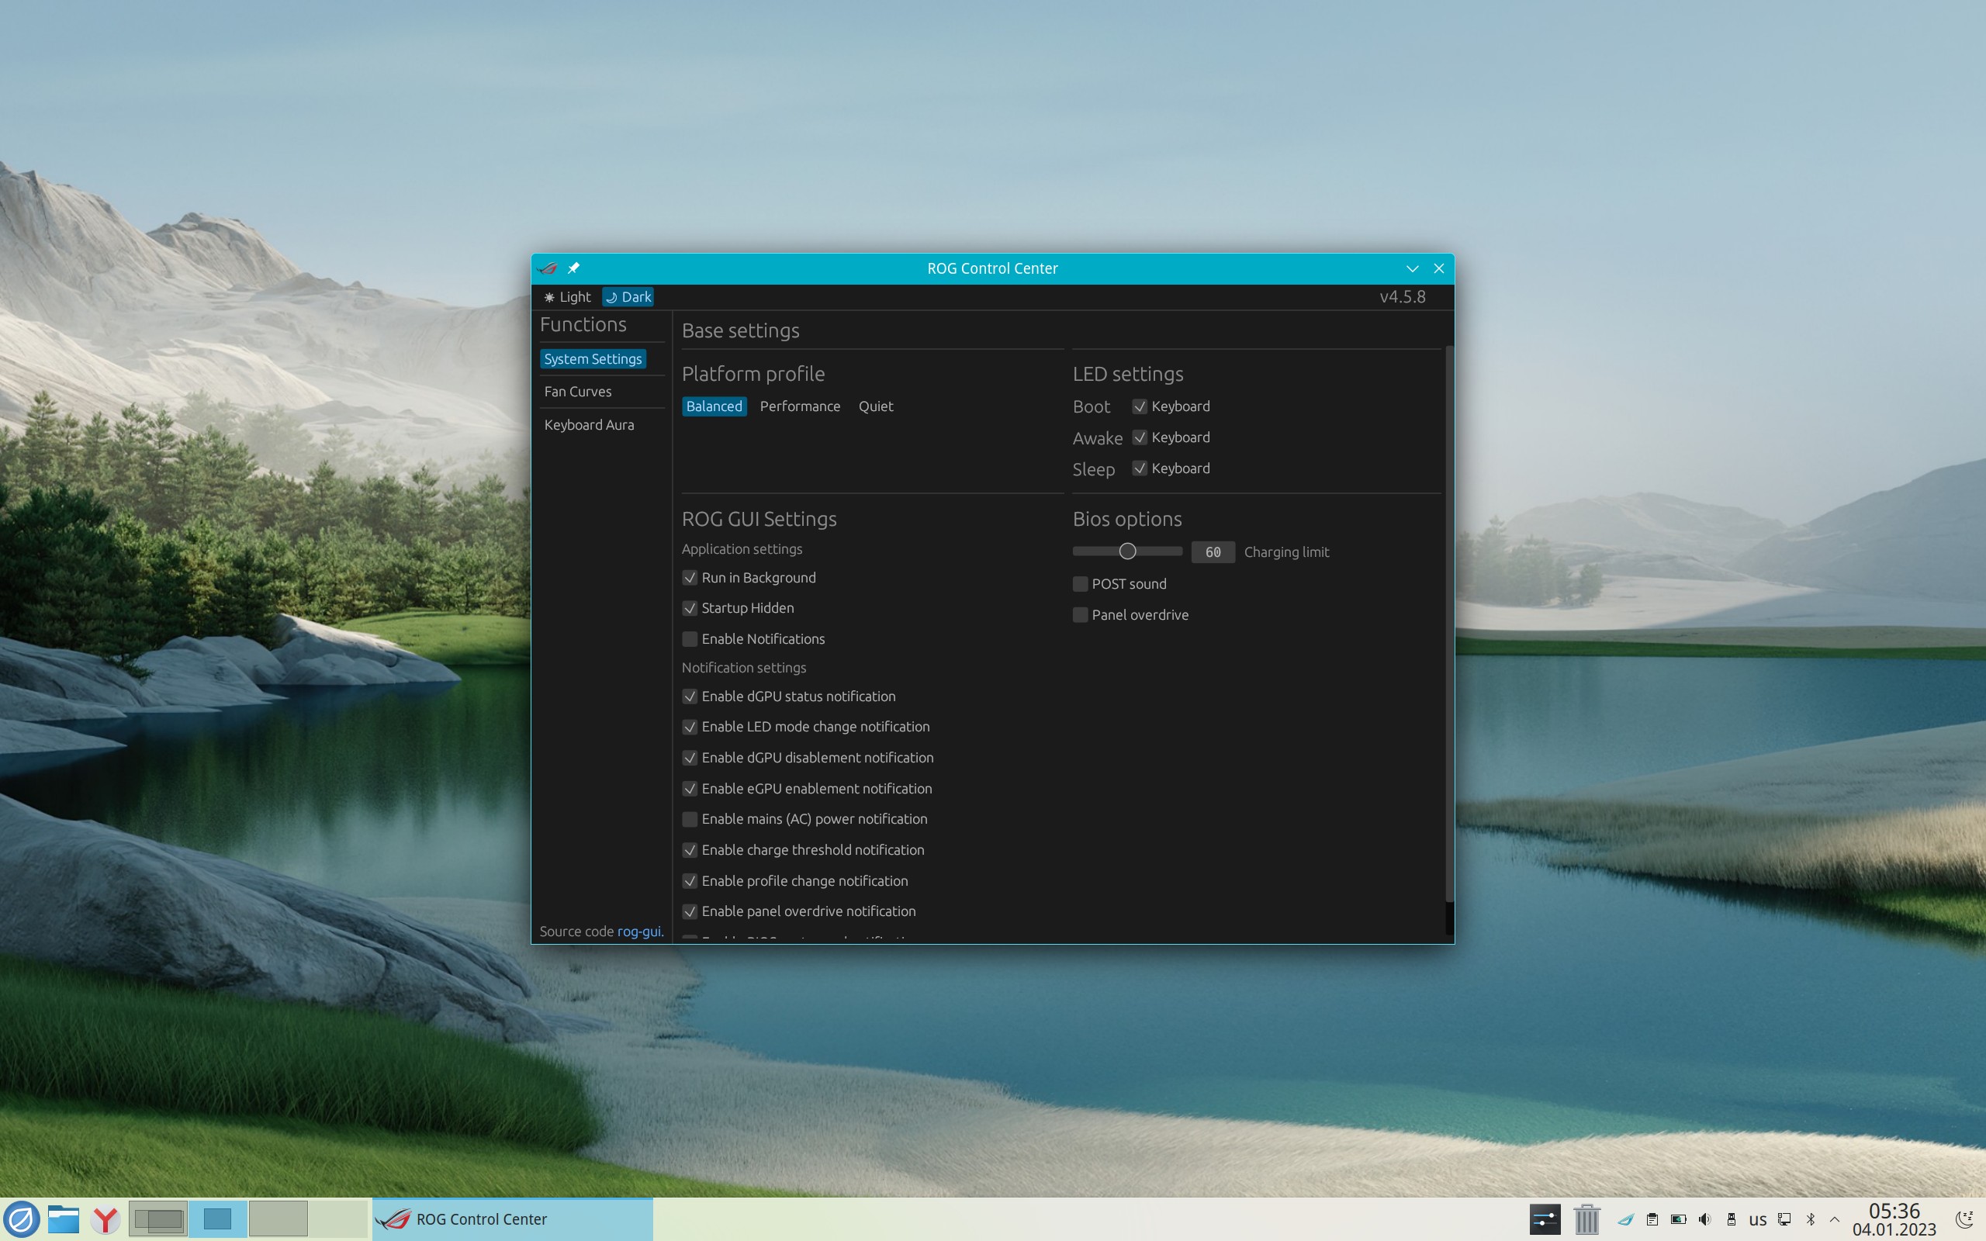Select the Performance platform profile
Viewport: 1986px width, 1241px height.
pyautogui.click(x=799, y=406)
